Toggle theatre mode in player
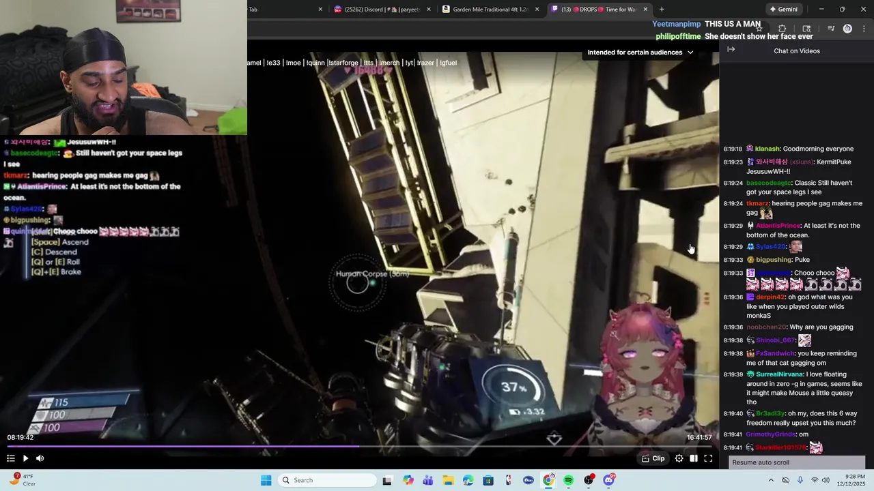The height and width of the screenshot is (491, 874). point(694,458)
